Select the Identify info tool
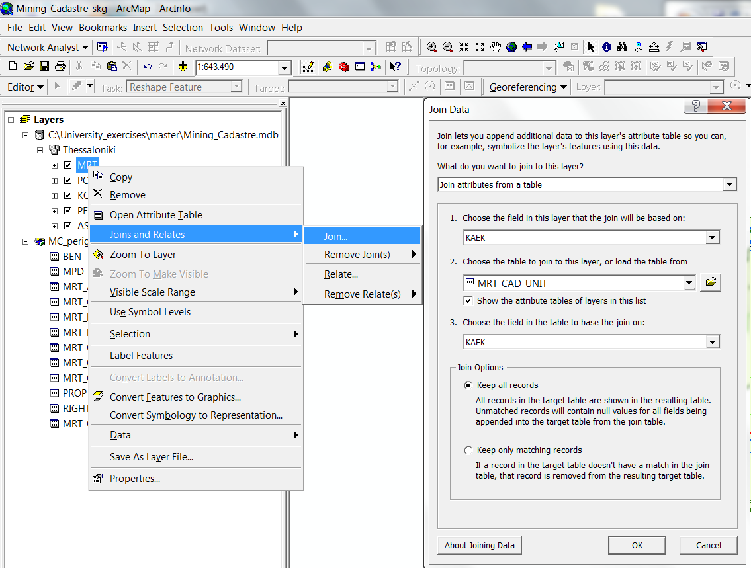Viewport: 751px width, 568px height. (606, 47)
